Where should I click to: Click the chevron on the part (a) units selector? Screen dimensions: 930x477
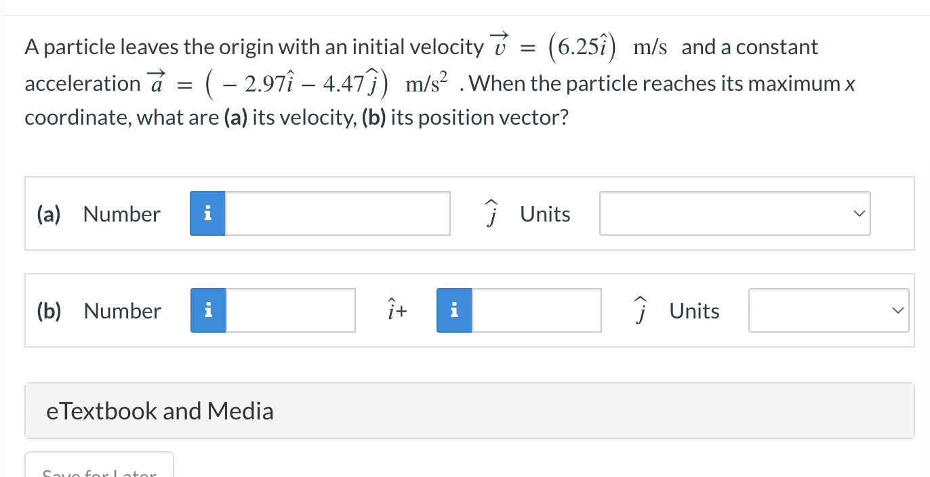[x=858, y=213]
